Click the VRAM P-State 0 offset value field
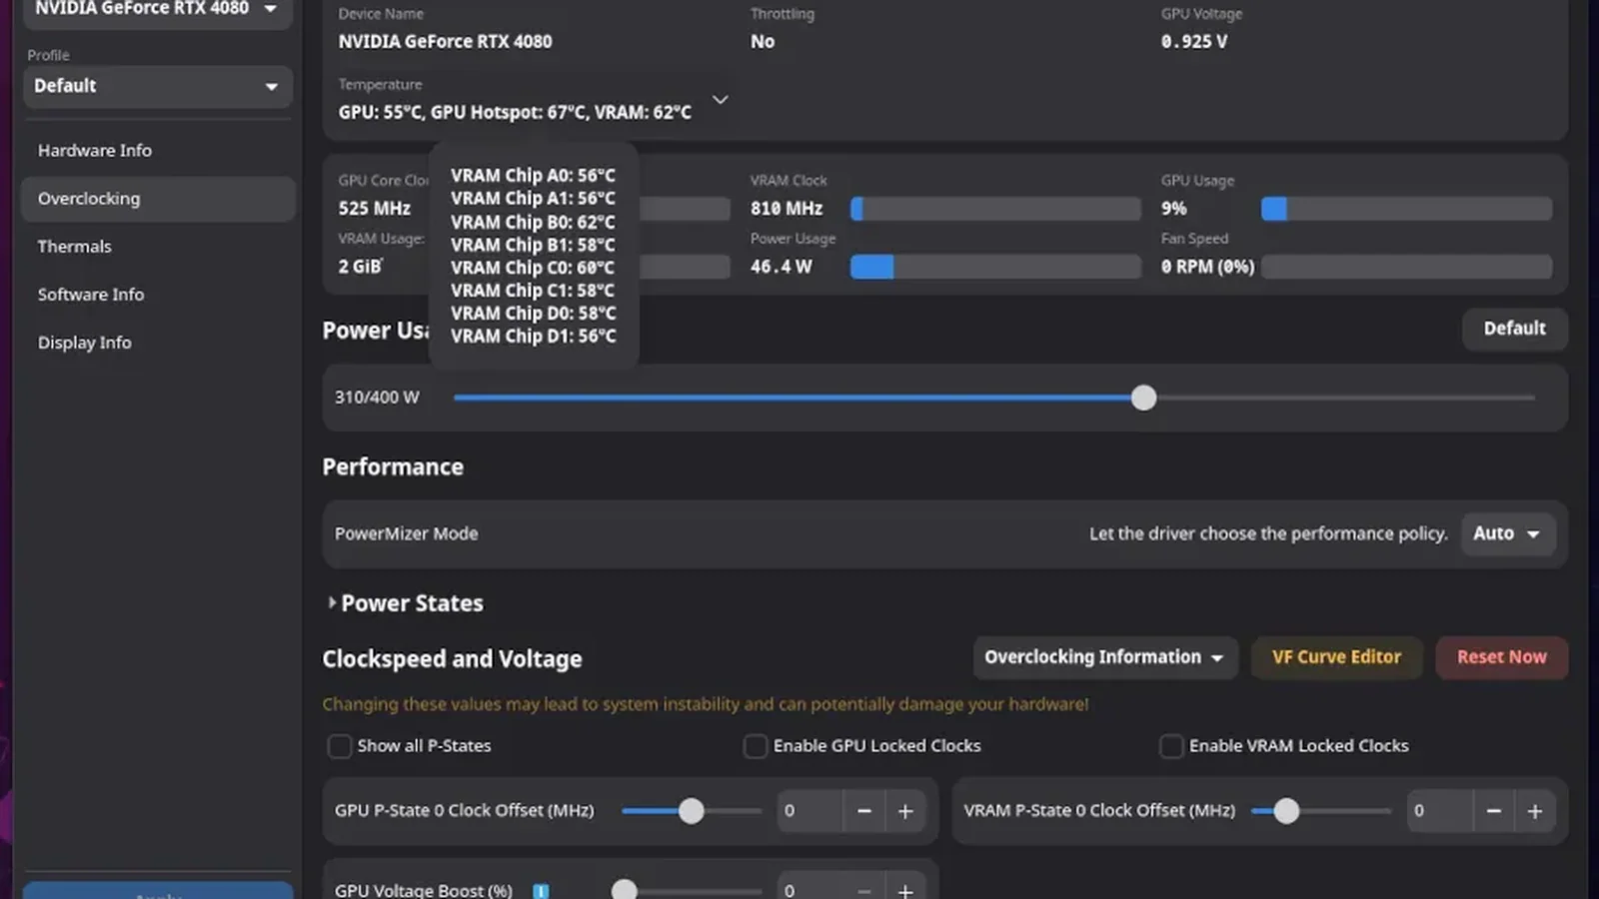 click(1439, 811)
